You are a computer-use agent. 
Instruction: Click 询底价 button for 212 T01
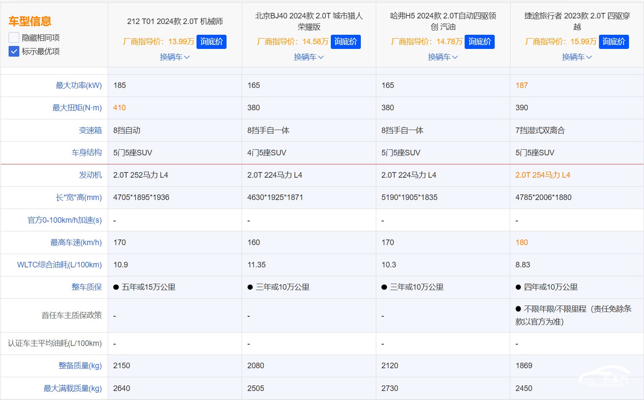(x=212, y=42)
